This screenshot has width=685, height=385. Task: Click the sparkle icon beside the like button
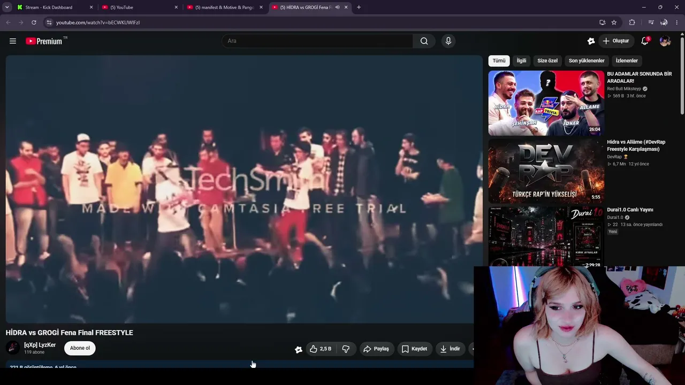coord(299,349)
